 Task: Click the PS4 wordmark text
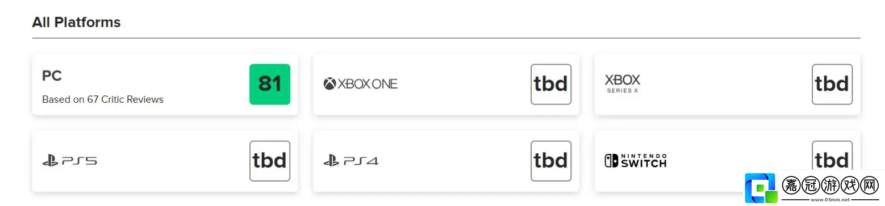coord(360,161)
